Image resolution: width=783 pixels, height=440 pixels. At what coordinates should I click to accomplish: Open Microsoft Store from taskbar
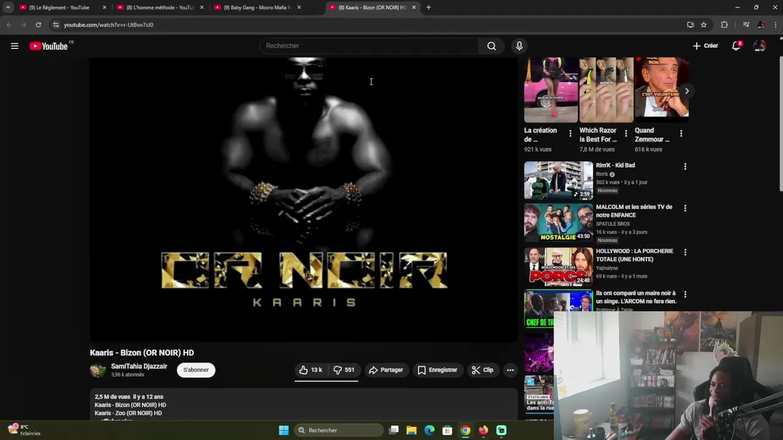point(447,430)
